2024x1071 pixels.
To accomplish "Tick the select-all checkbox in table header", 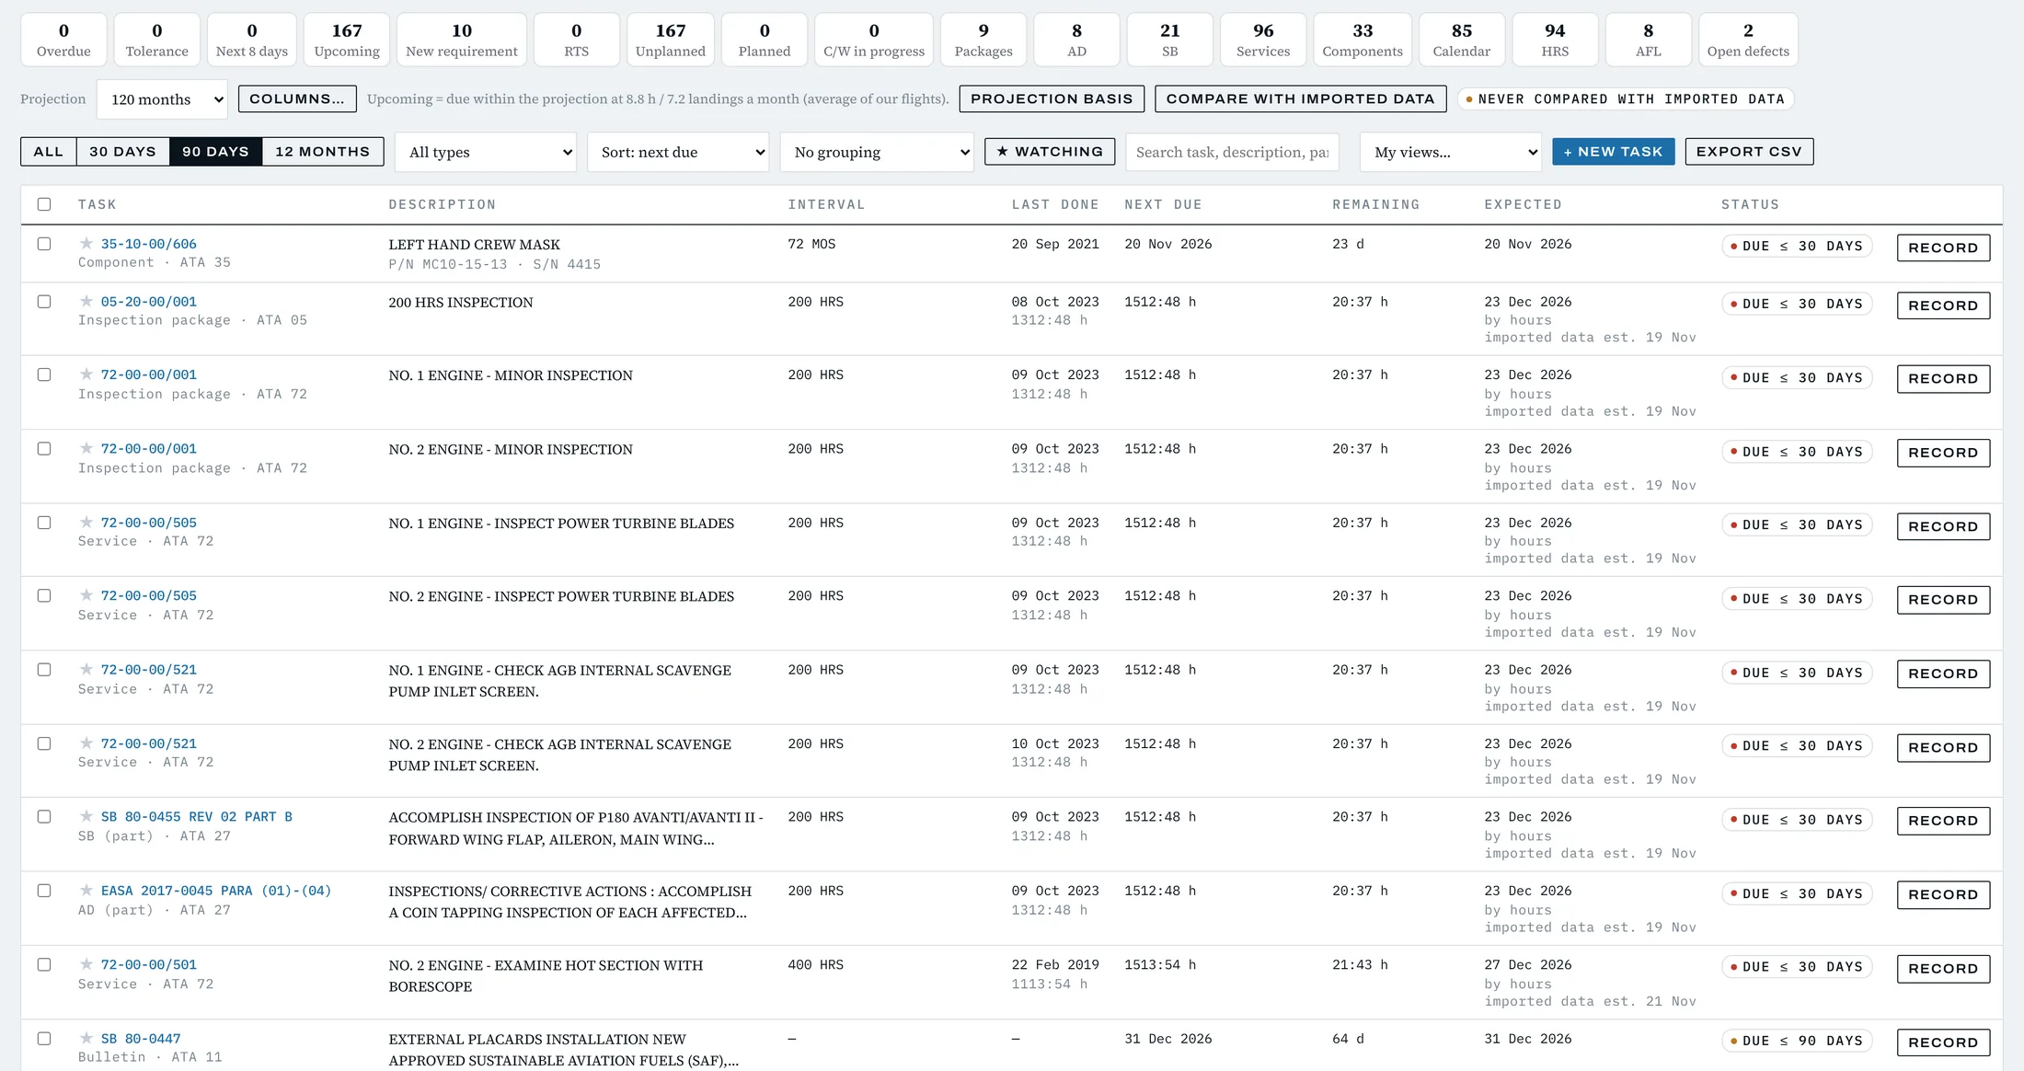I will click(44, 204).
